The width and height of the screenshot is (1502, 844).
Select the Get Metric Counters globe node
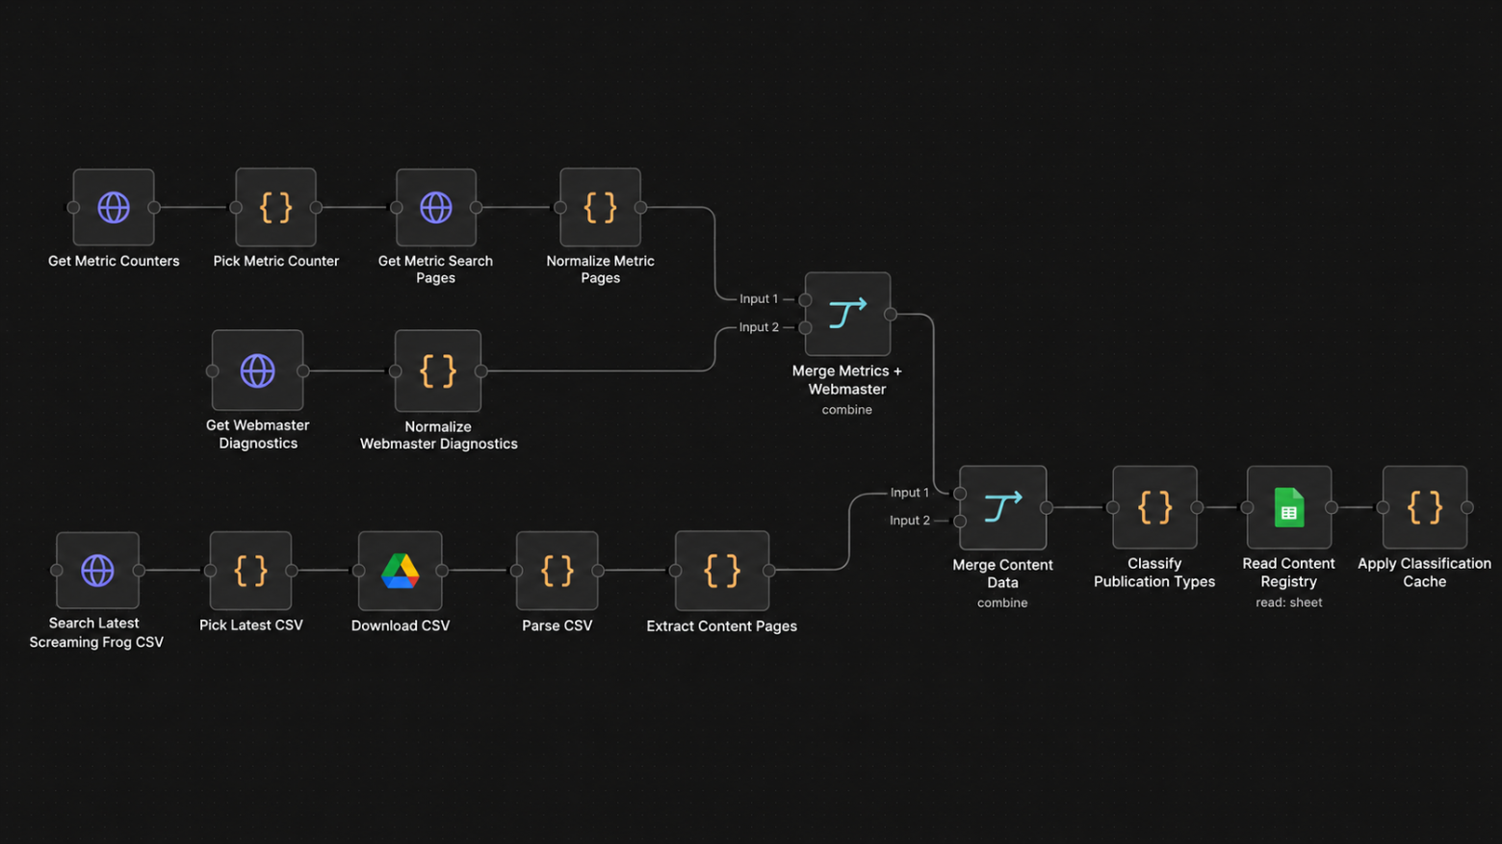tap(114, 207)
